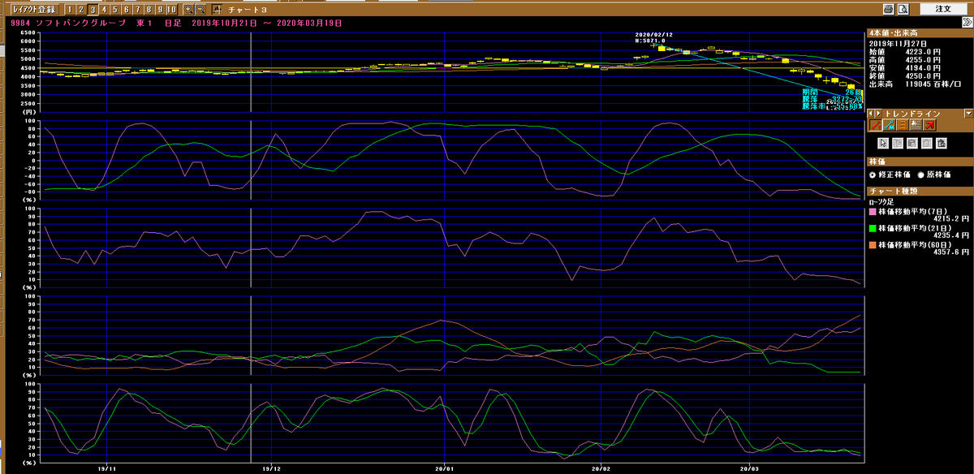974x474 pixels.
Task: Click the copy object icon
Action: pyautogui.click(x=898, y=143)
